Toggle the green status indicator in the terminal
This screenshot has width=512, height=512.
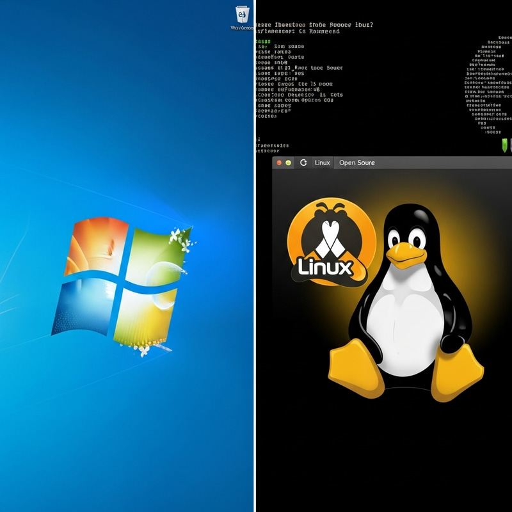(505, 145)
